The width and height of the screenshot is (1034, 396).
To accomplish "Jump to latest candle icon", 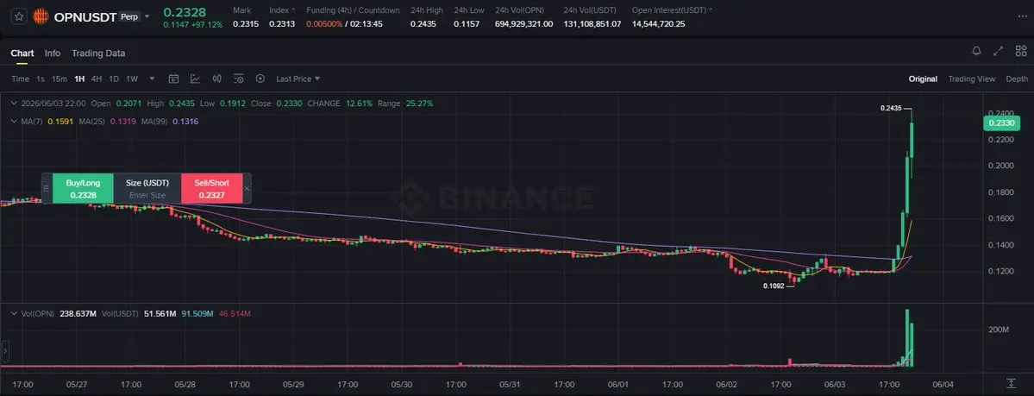I will [1011, 383].
